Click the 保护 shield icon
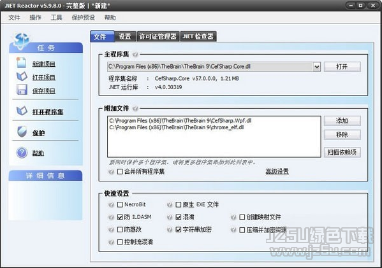 pyautogui.click(x=22, y=132)
